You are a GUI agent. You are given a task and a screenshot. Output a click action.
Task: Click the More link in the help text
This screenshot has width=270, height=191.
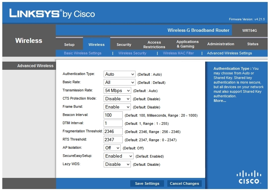click(219, 100)
